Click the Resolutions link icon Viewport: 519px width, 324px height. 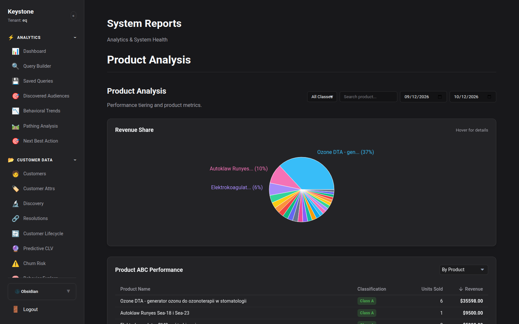click(16, 218)
